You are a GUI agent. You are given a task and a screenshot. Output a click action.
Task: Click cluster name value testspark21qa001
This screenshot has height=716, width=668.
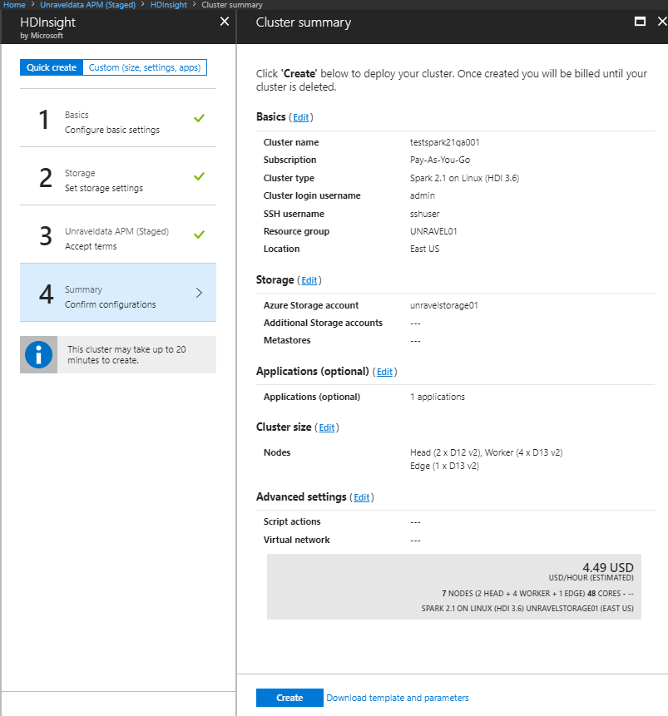tap(444, 142)
